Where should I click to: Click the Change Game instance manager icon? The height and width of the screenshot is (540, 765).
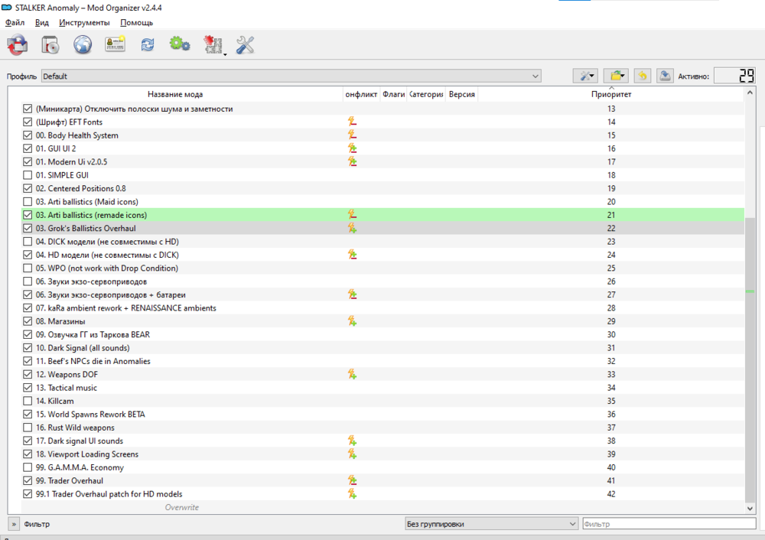click(18, 45)
